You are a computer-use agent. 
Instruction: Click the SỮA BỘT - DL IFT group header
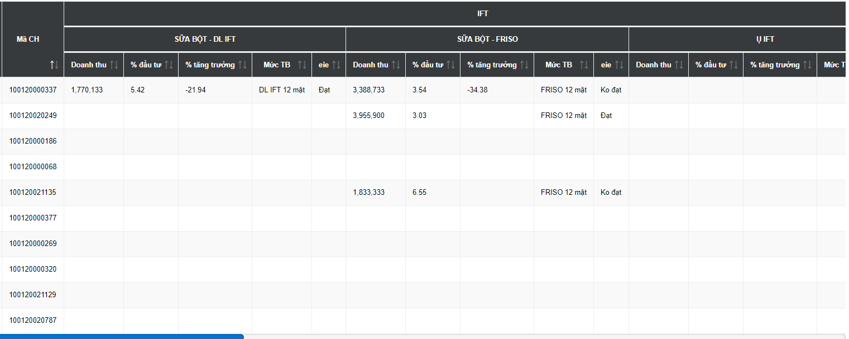point(205,40)
